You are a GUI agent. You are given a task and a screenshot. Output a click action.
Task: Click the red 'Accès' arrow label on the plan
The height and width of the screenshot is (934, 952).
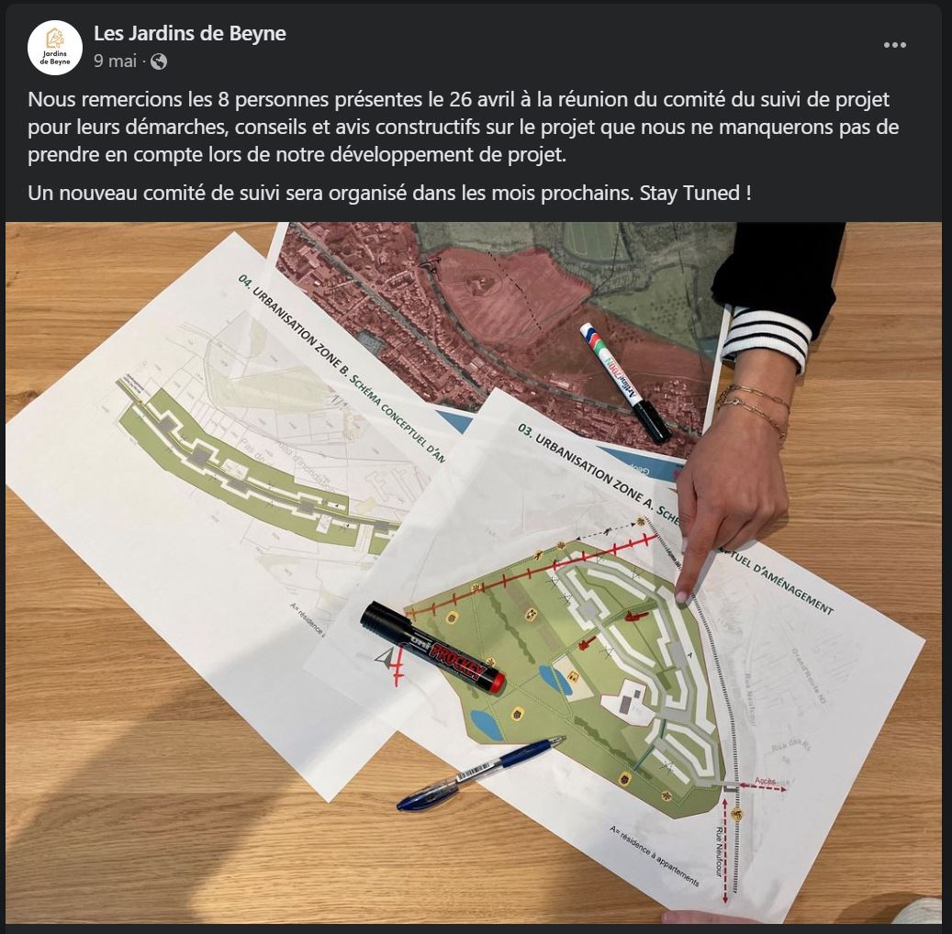coord(765,781)
